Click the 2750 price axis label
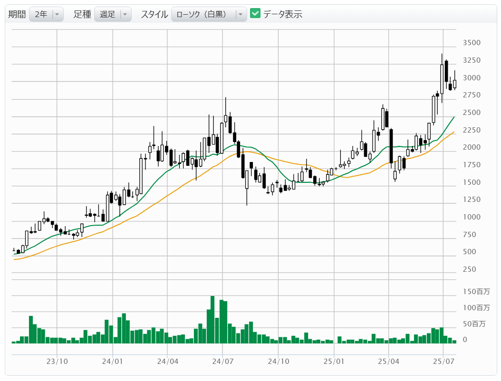Viewport: 501px width, 381px height. [x=472, y=95]
